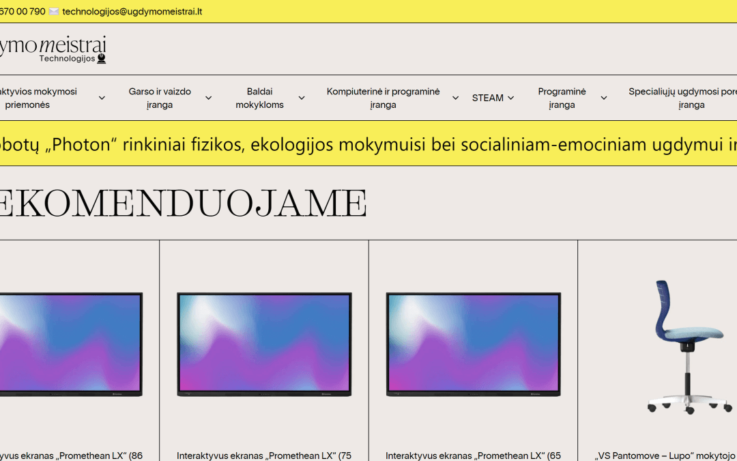
Task: Open the mokymosi priemonės menu item
Action: [38, 98]
